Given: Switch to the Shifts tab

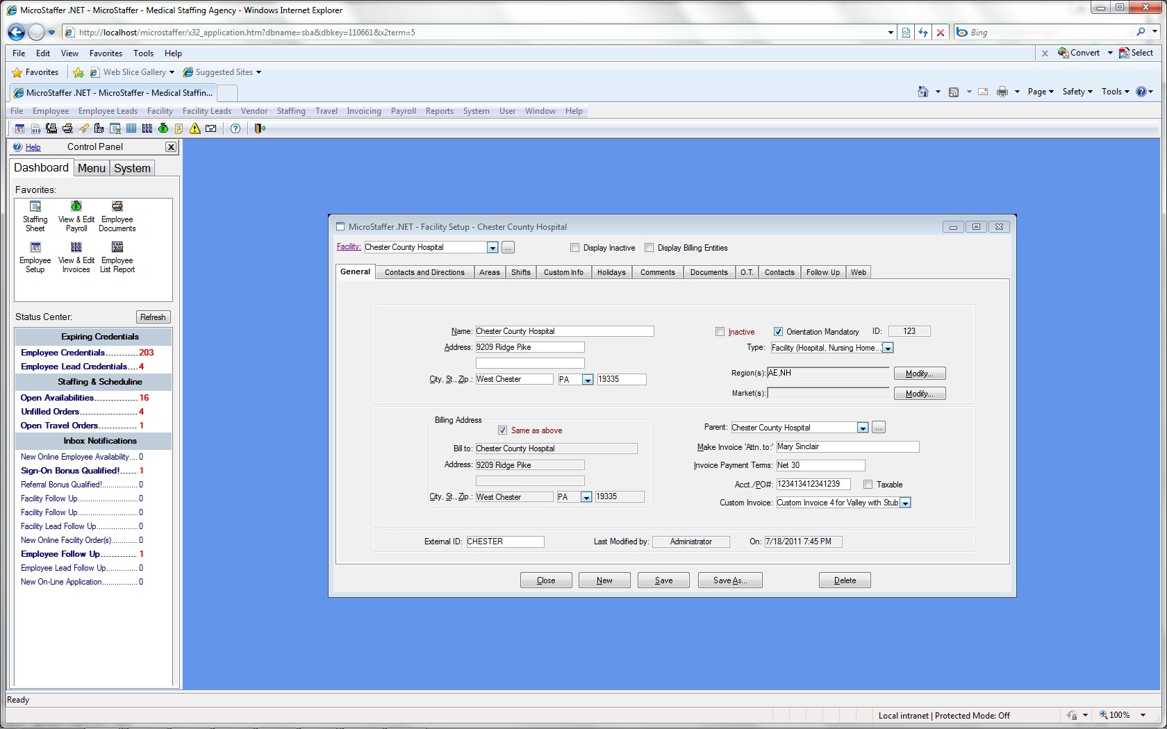Looking at the screenshot, I should [x=520, y=272].
